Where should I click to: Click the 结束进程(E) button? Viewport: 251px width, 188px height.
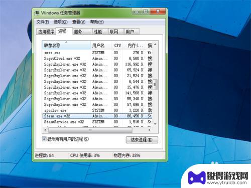pos(142,140)
